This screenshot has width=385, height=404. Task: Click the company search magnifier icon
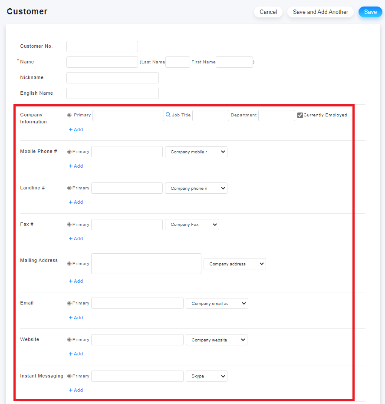pos(168,115)
